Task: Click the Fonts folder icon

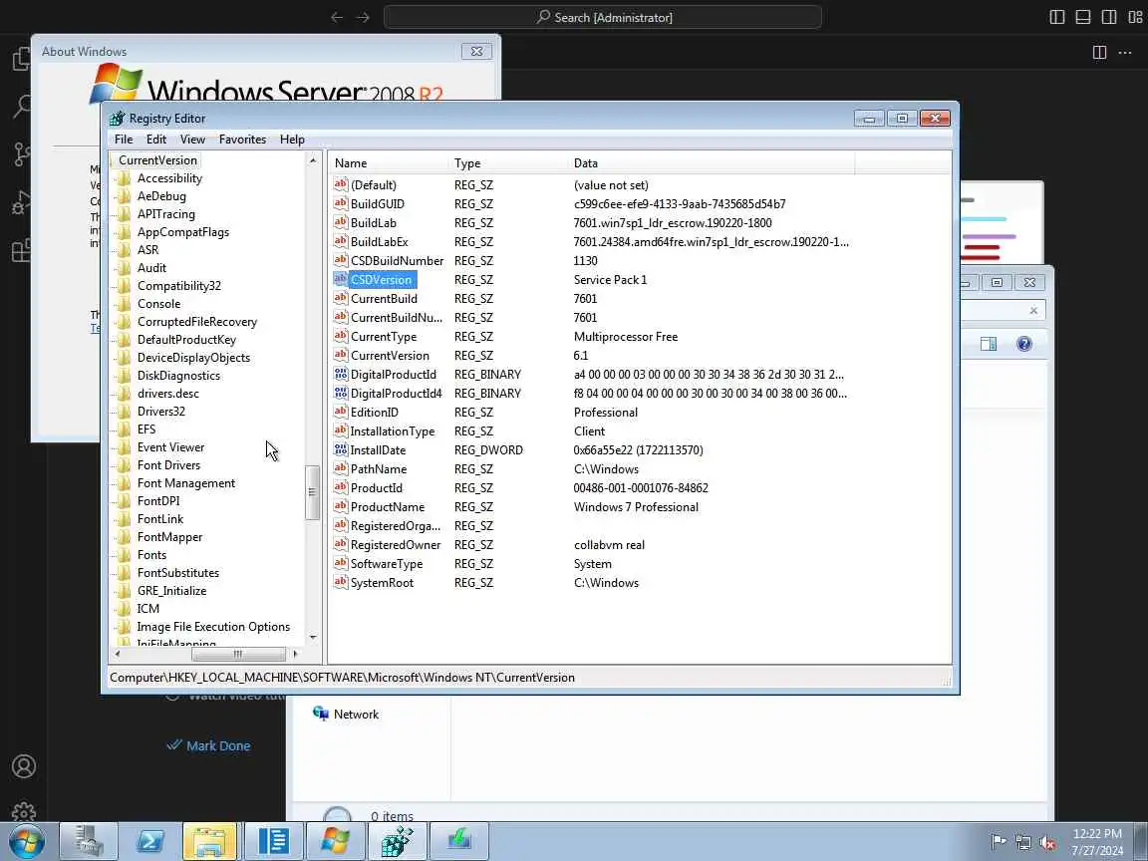Action: pos(124,555)
